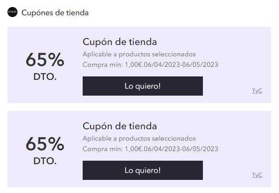Claim the second coupon with 'Lo quiero!'
279x193 pixels.
pos(143,170)
